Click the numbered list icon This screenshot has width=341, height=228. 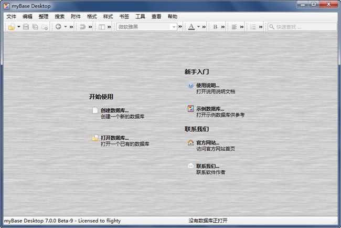(x=253, y=27)
